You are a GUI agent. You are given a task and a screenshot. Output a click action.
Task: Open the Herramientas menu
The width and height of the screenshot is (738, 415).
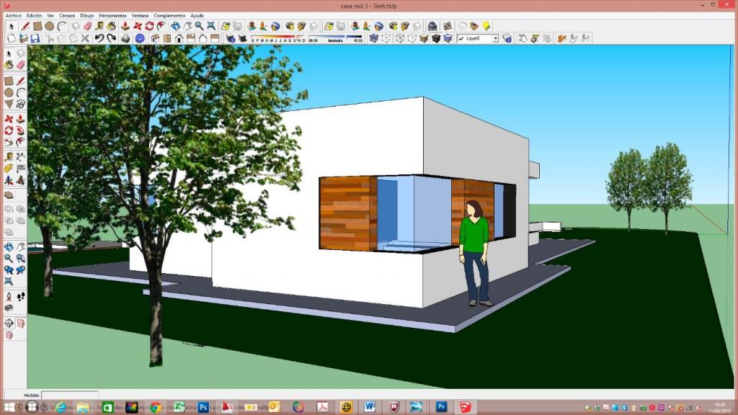click(112, 15)
